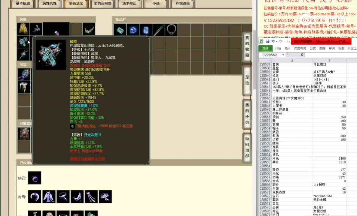Open the Excel 文件 menu
The width and height of the screenshot is (357, 216).
(x=265, y=48)
